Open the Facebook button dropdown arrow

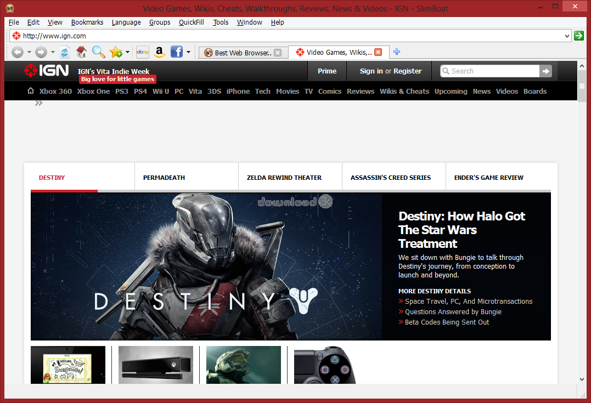188,52
